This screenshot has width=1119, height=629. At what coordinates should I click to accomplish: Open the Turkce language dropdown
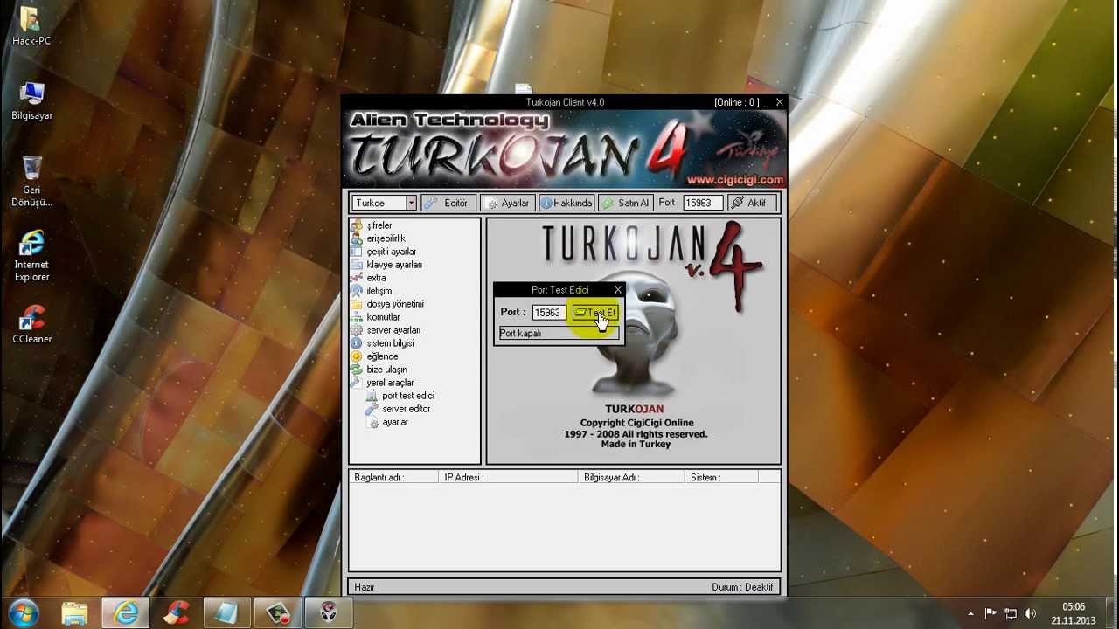[x=410, y=203]
